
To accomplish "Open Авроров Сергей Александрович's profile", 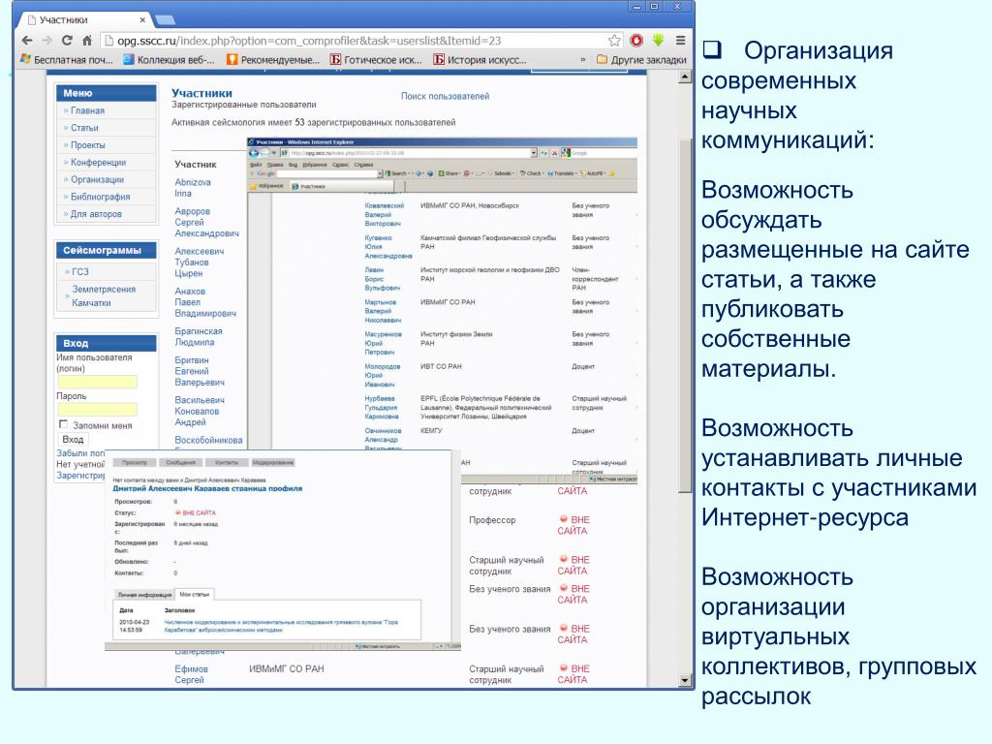I will (206, 222).
